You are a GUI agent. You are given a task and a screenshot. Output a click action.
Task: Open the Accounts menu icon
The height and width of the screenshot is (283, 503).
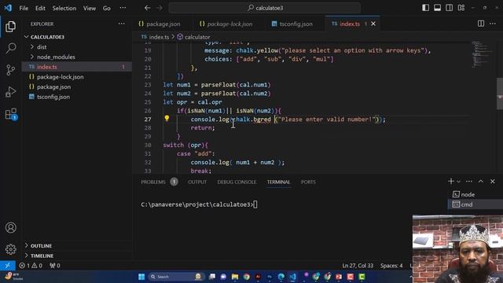[x=10, y=227]
